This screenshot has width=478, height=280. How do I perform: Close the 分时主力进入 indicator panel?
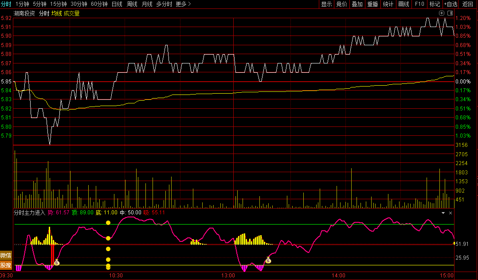click(x=451, y=213)
